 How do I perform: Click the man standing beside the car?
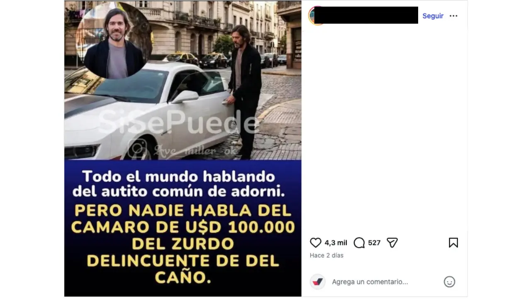[245, 91]
